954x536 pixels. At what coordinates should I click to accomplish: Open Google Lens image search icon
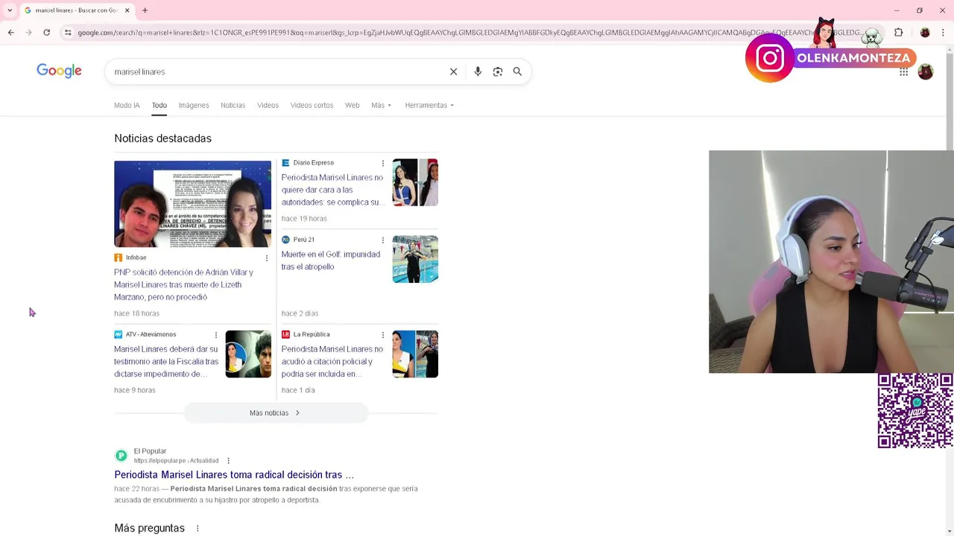[x=498, y=71]
